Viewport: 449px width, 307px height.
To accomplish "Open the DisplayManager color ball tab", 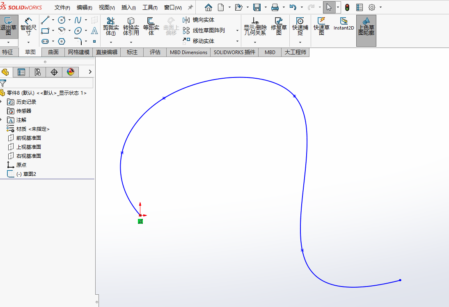I will tap(71, 72).
